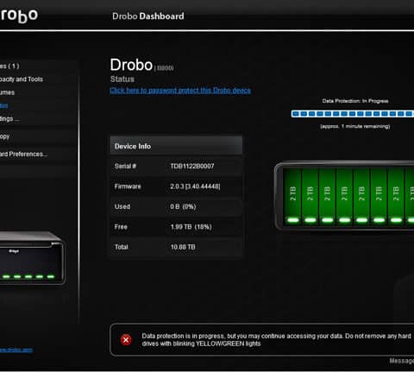Click the Drobo Dashboard title text
This screenshot has height=372, width=414.
click(x=148, y=16)
